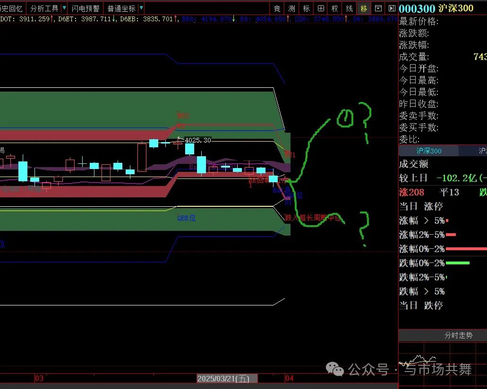Click the 跌幅0%-2% distribution row
Image resolution: width=487 pixels, height=389 pixels.
443,263
